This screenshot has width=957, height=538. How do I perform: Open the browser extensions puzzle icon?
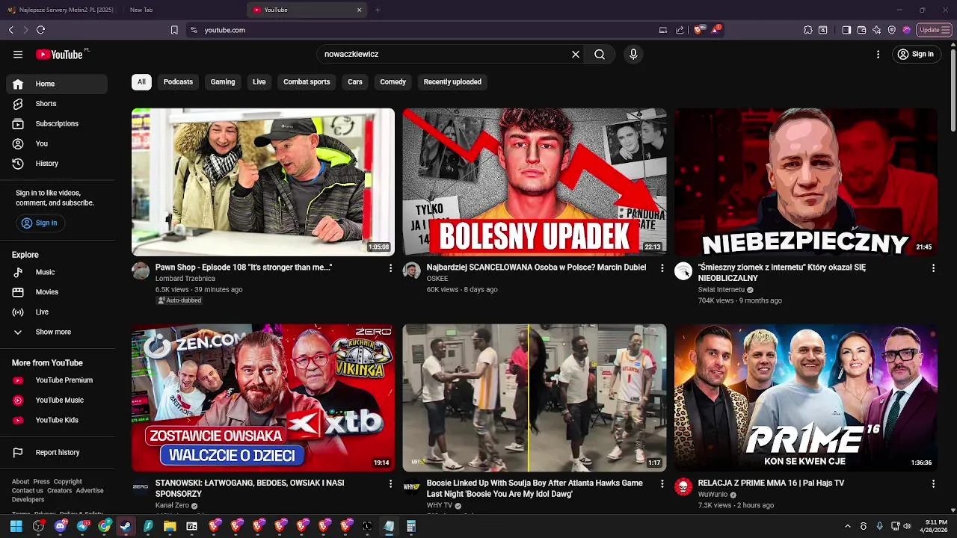pos(808,30)
